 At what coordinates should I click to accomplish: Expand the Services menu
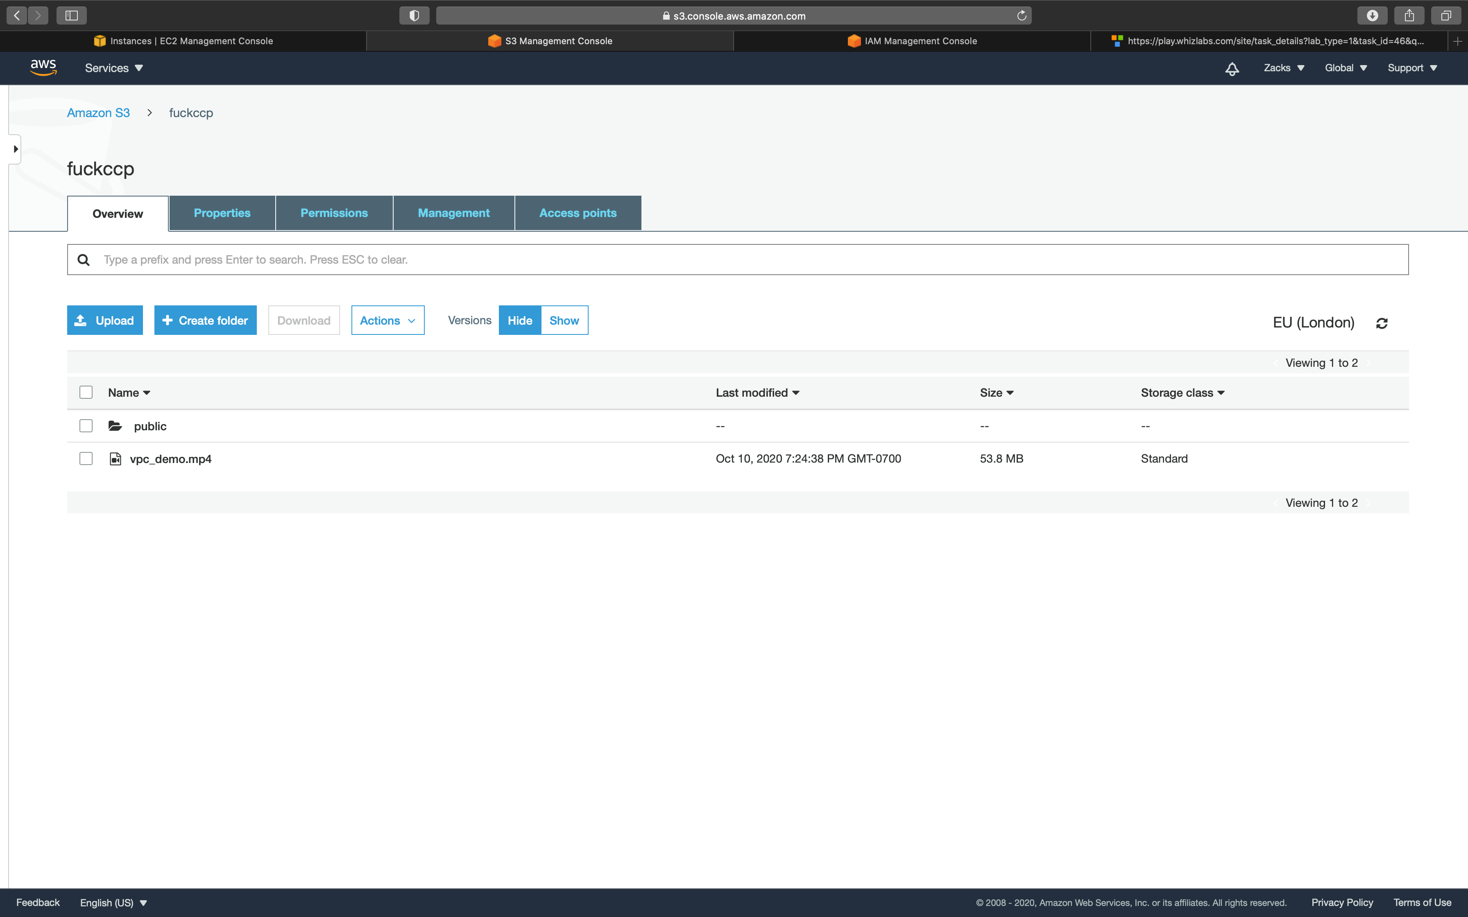[x=113, y=68]
